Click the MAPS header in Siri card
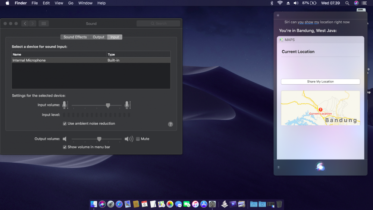 320,40
